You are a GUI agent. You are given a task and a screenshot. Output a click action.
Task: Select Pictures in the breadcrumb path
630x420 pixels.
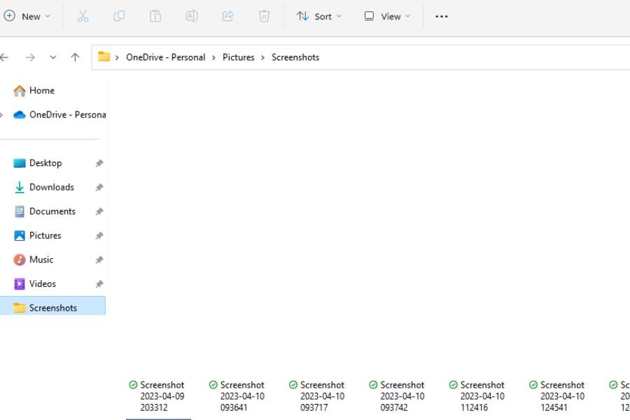(238, 57)
